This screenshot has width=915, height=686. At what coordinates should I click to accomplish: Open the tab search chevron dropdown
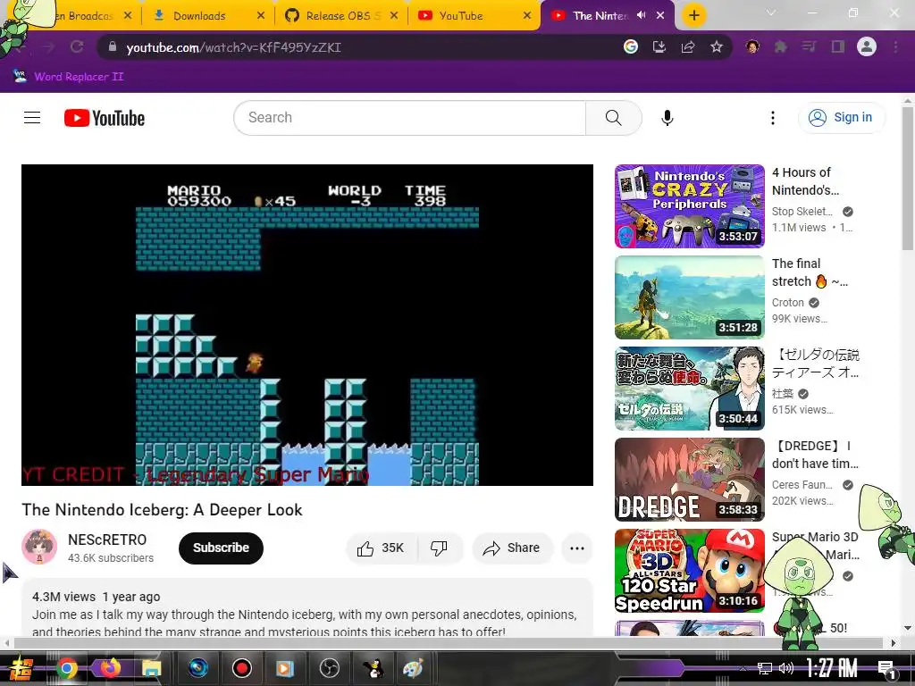pyautogui.click(x=771, y=13)
